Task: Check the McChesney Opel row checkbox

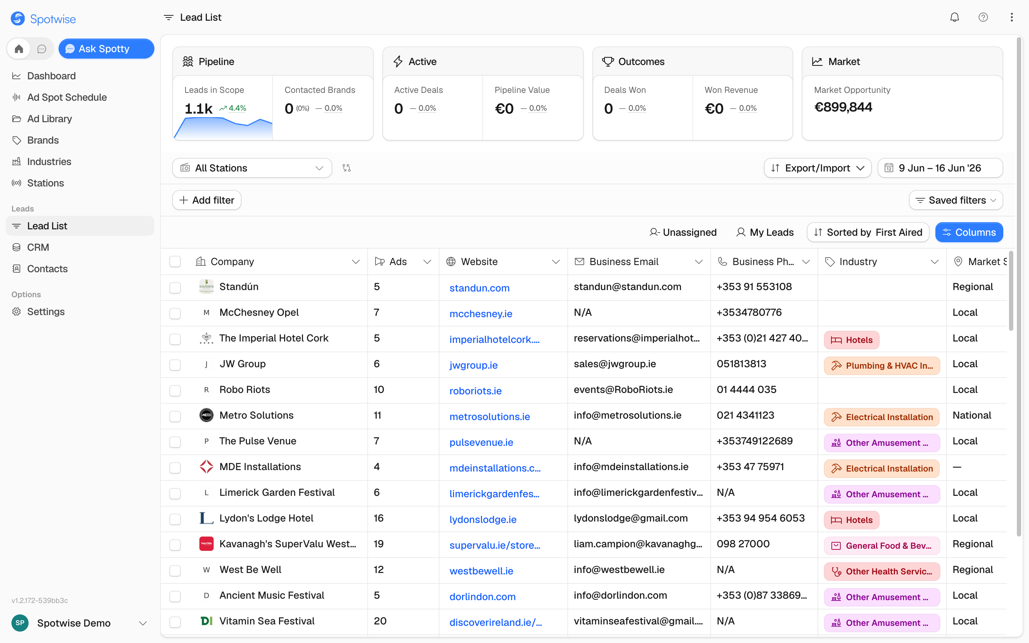Action: pyautogui.click(x=175, y=313)
